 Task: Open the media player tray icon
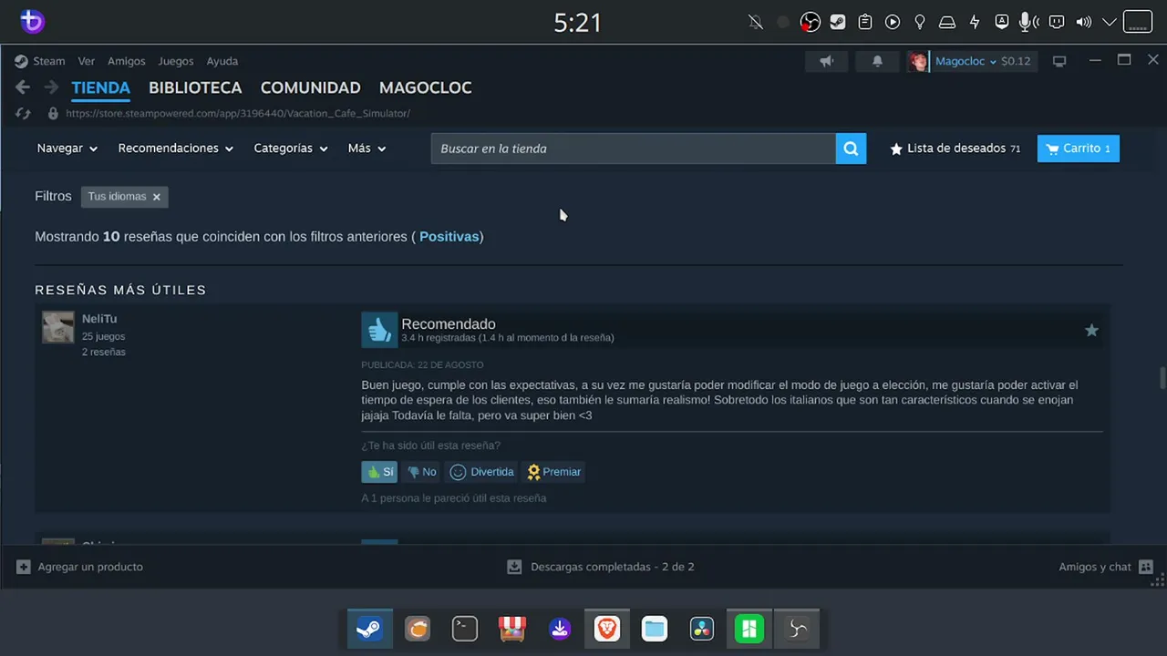[893, 22]
